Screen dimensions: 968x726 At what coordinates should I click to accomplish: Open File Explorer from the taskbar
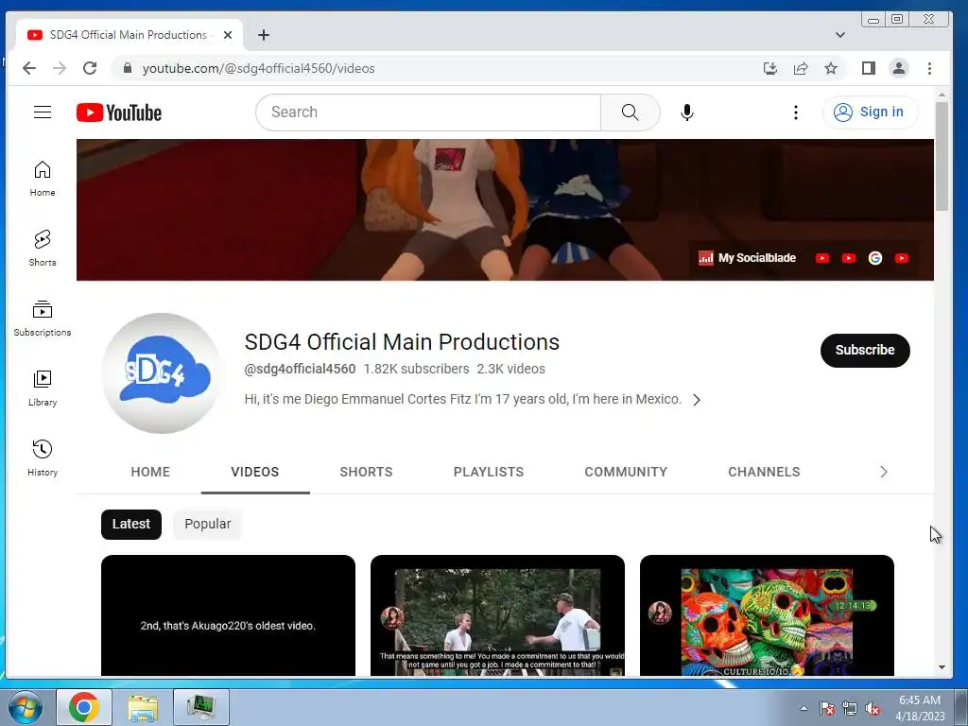(143, 707)
